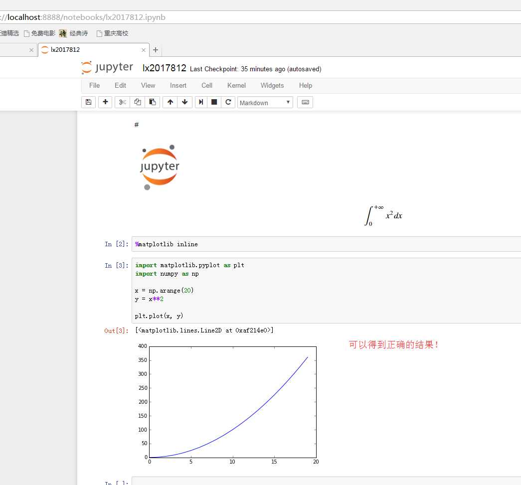Screen dimensions: 521x485
Task: Click the y = x**2 line
Action: tap(149, 299)
